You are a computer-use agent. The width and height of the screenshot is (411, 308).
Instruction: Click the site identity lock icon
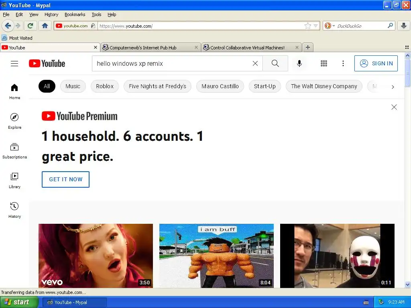(x=93, y=26)
